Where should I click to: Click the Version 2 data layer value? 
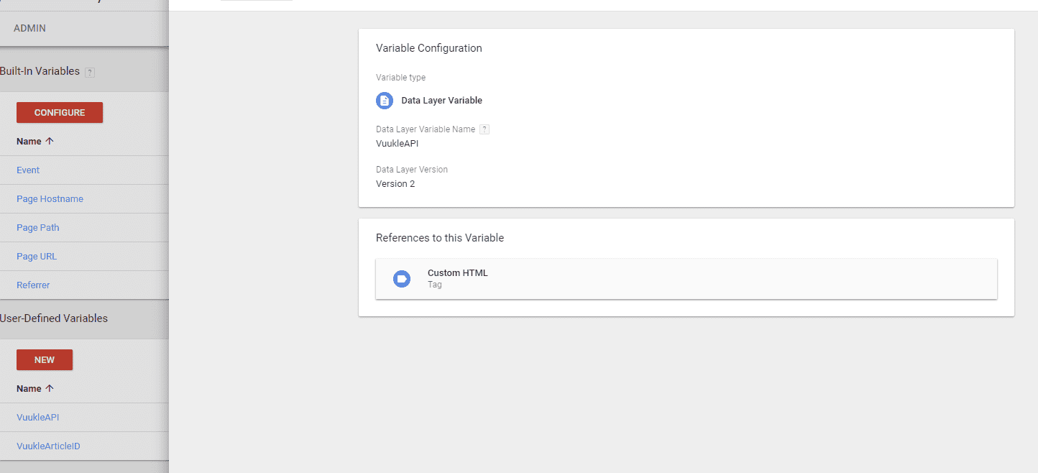(395, 184)
